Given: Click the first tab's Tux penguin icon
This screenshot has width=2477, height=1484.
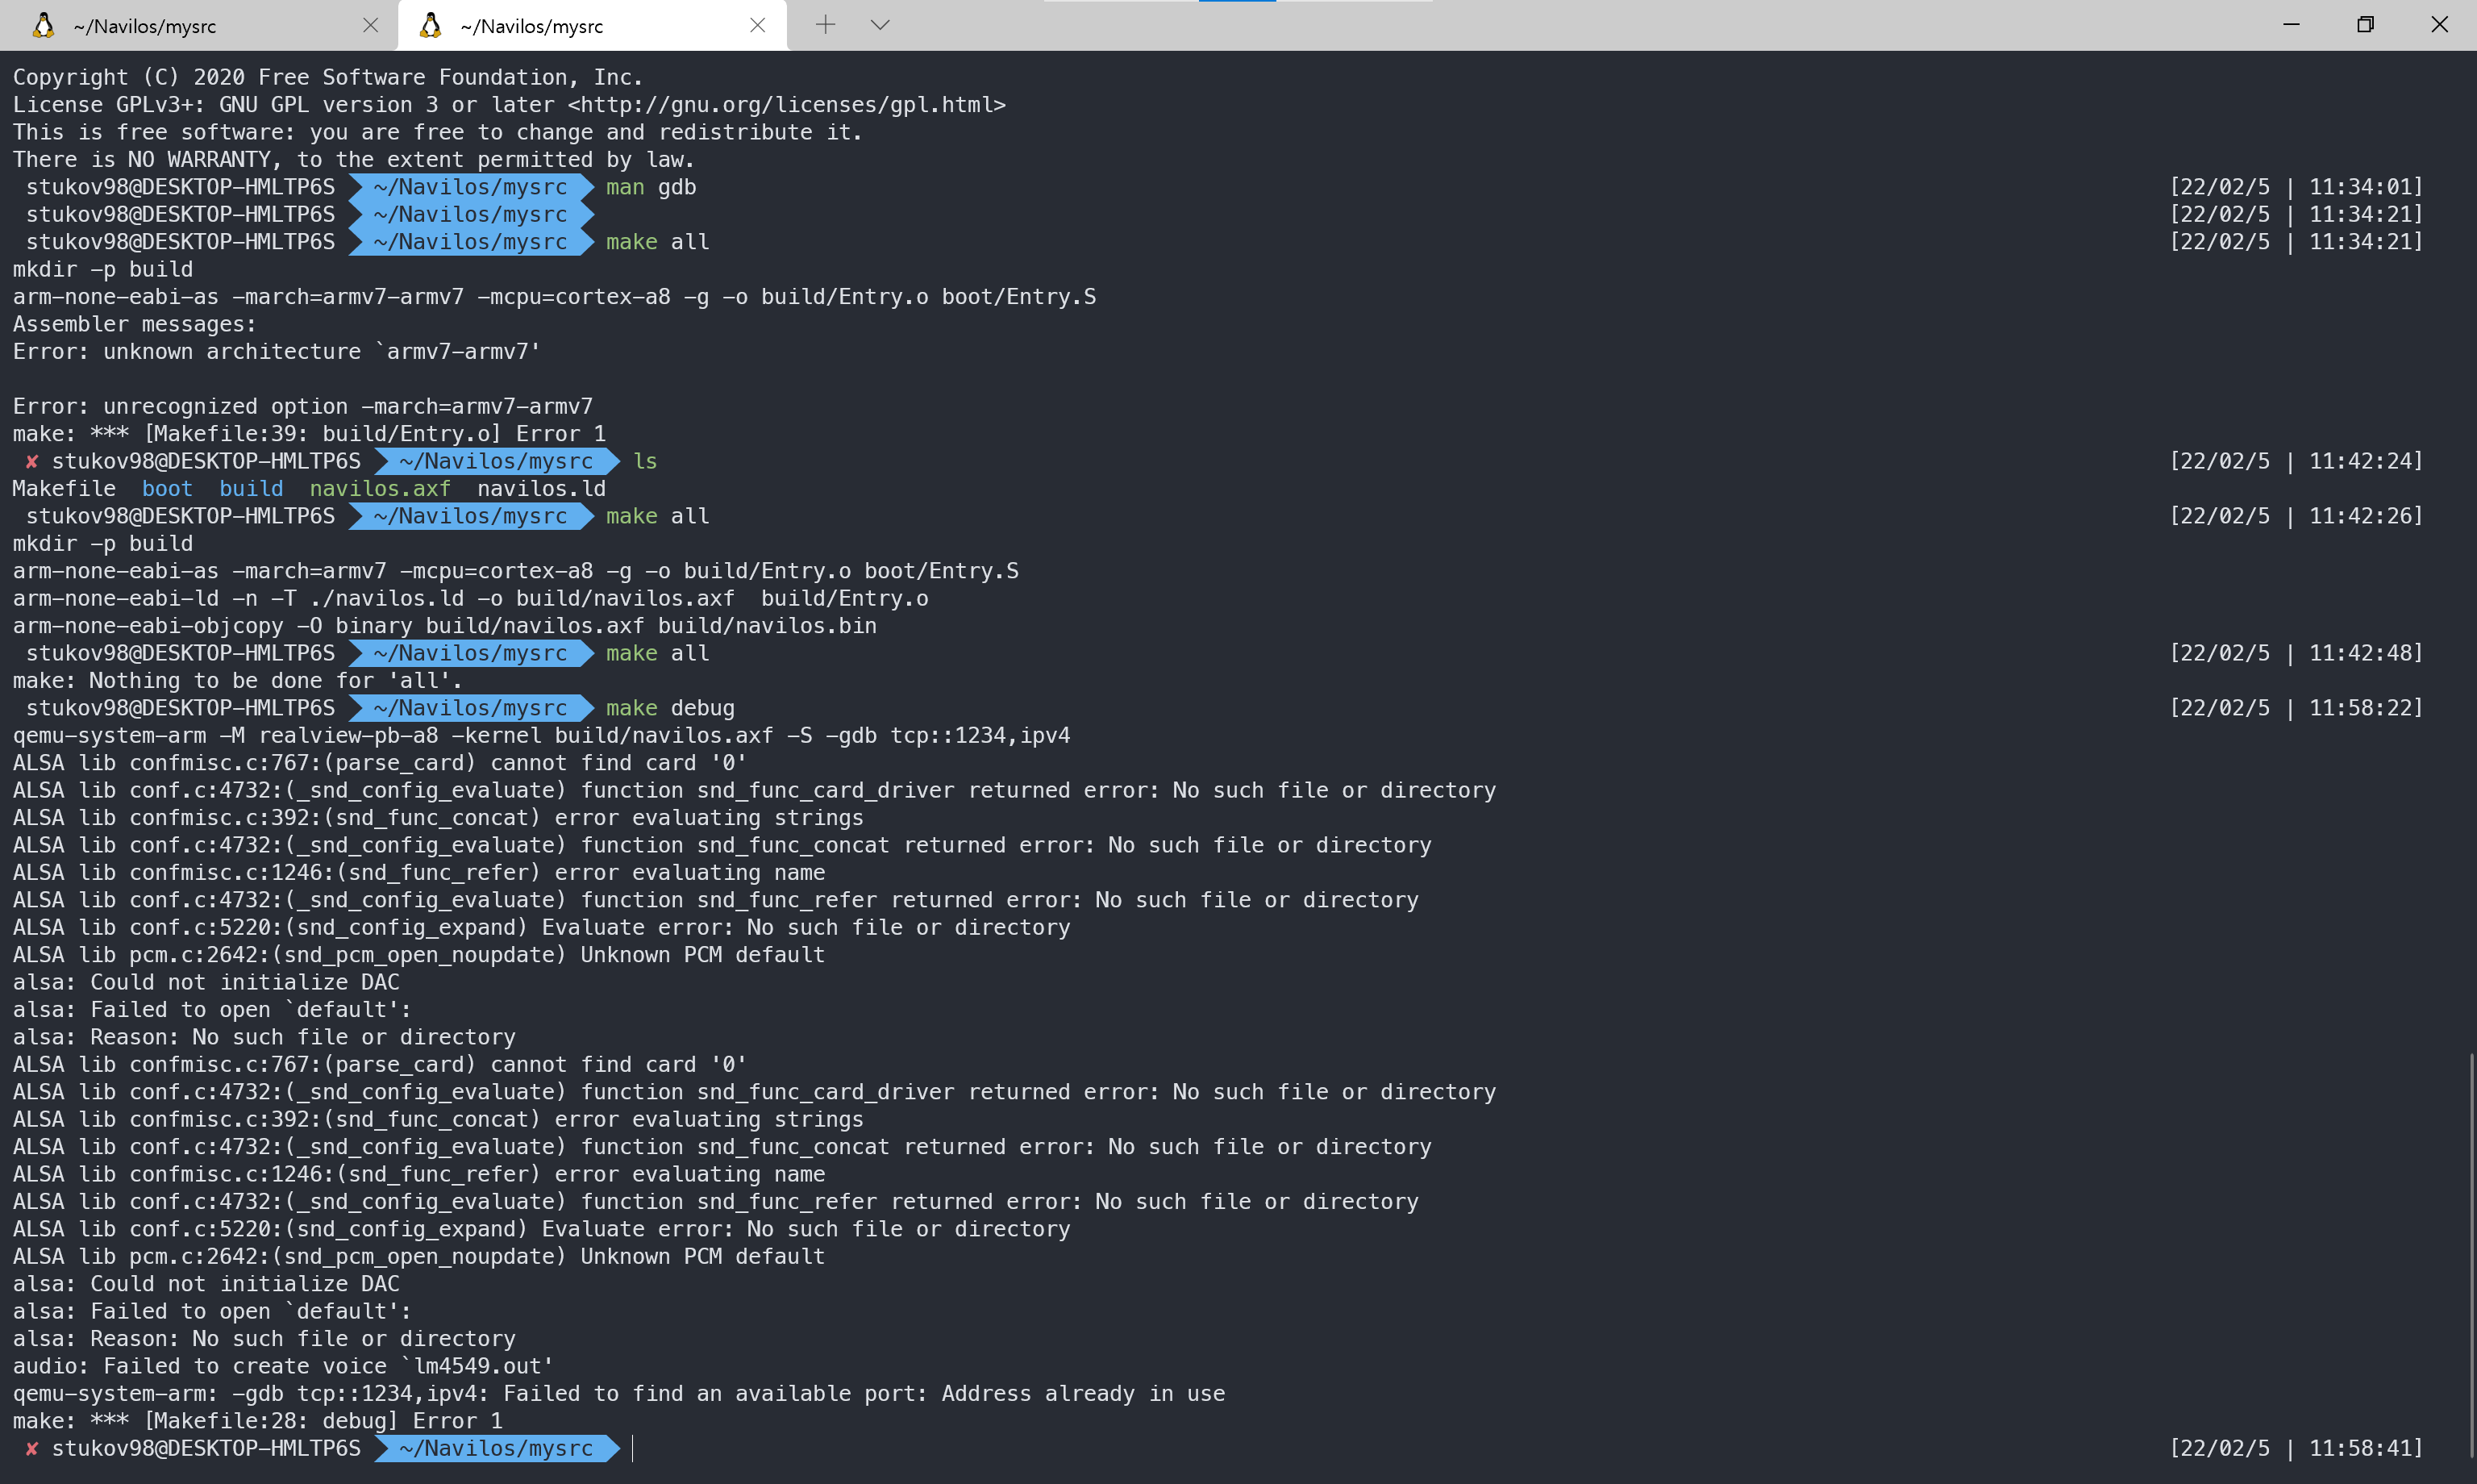Looking at the screenshot, I should (43, 26).
